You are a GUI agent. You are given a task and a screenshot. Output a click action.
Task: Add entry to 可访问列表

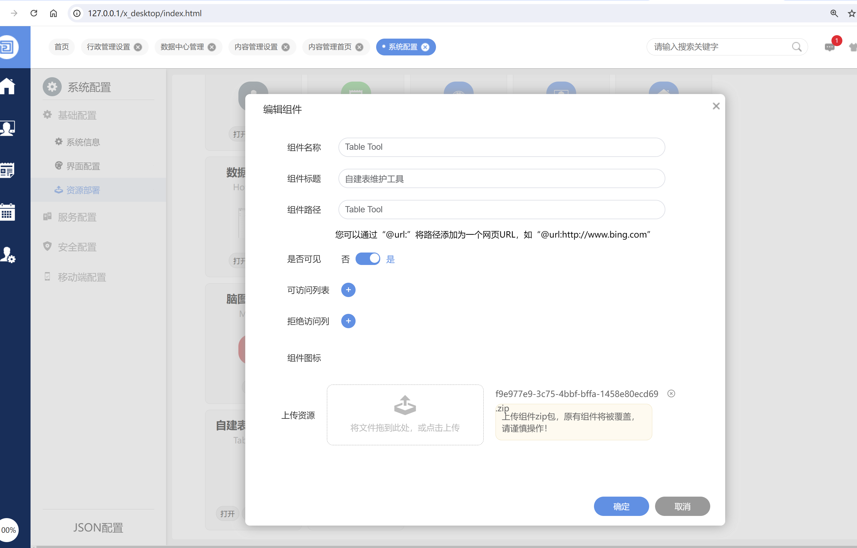pos(348,290)
